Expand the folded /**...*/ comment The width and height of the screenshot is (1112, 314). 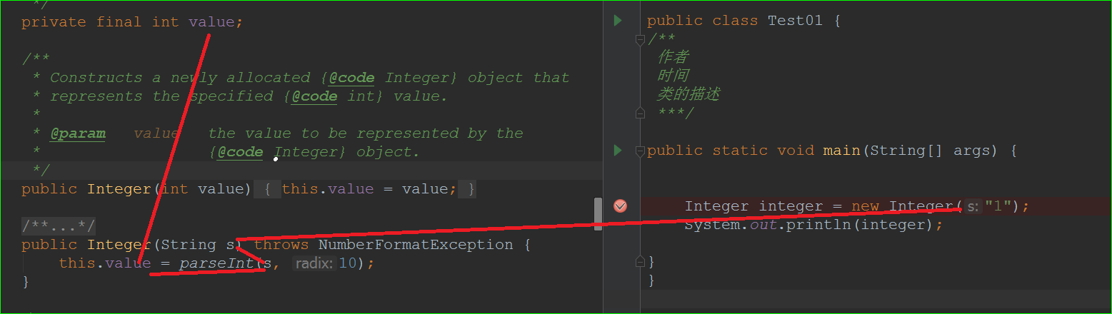tap(59, 226)
